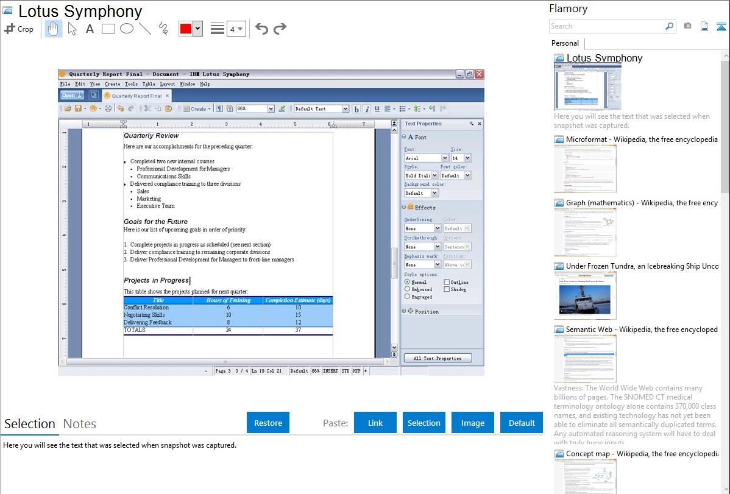Open the File menu in Symphony

(65, 84)
